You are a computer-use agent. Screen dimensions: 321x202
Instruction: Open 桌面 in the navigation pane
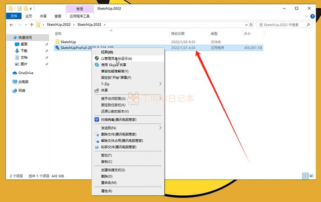[24, 44]
